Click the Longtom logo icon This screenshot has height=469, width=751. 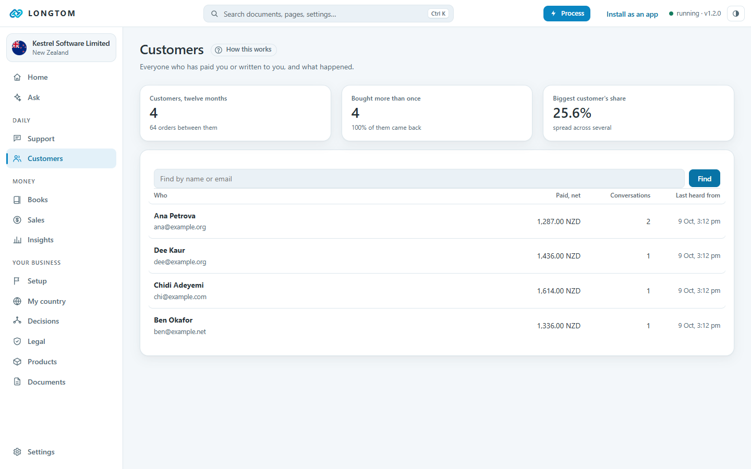16,14
